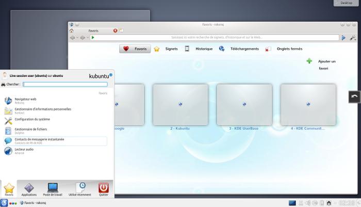Open Gestionnaire d'informations personnelles Kontact
Screen dimensions: 361x207
tap(55, 111)
